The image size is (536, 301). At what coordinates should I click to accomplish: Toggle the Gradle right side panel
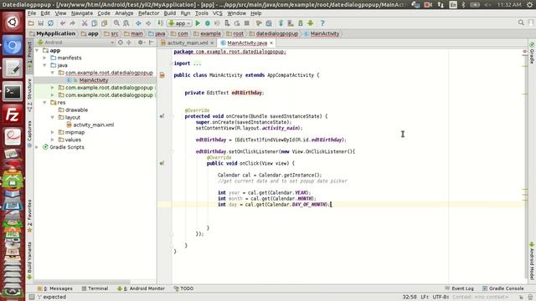(532, 54)
